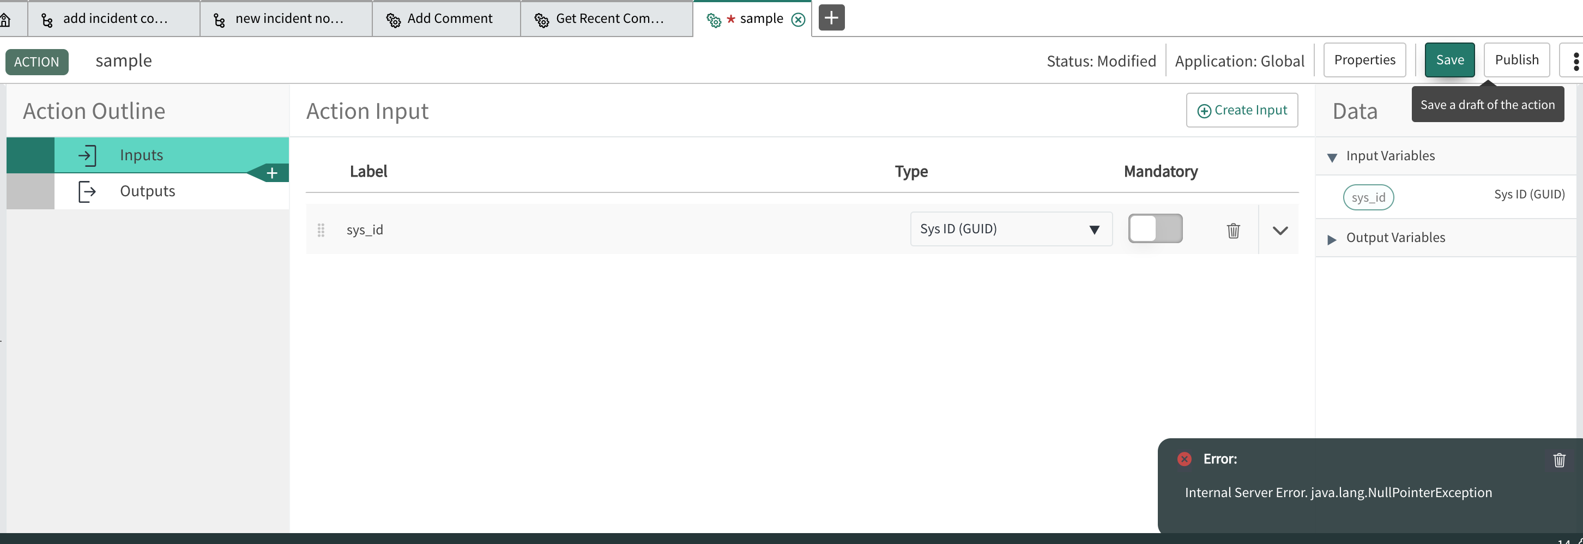
Task: Click the drag handle on sys_id row
Action: pyautogui.click(x=321, y=231)
